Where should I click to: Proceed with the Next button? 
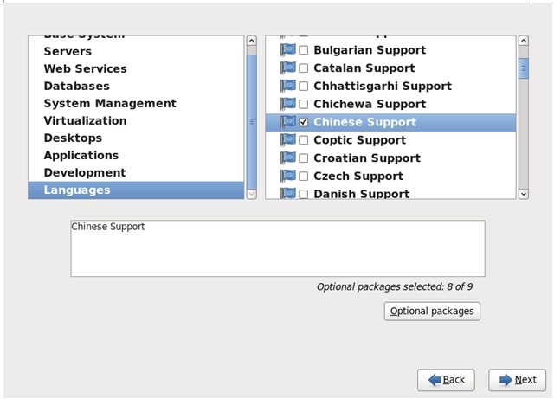tap(518, 380)
